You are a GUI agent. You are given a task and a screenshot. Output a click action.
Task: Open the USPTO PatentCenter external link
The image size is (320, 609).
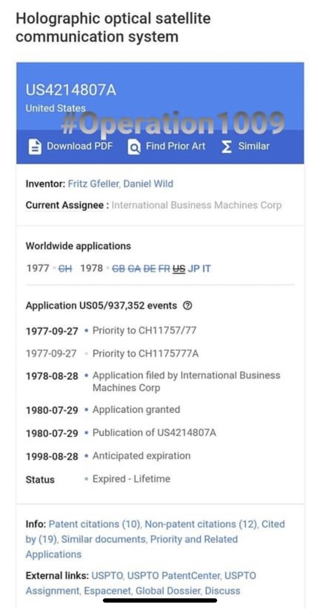click(174, 576)
